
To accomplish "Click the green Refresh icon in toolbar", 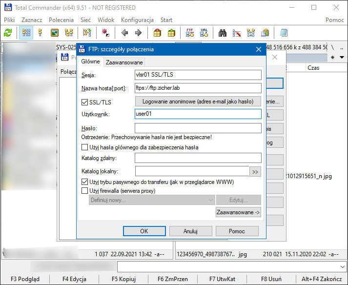I will click(8, 33).
